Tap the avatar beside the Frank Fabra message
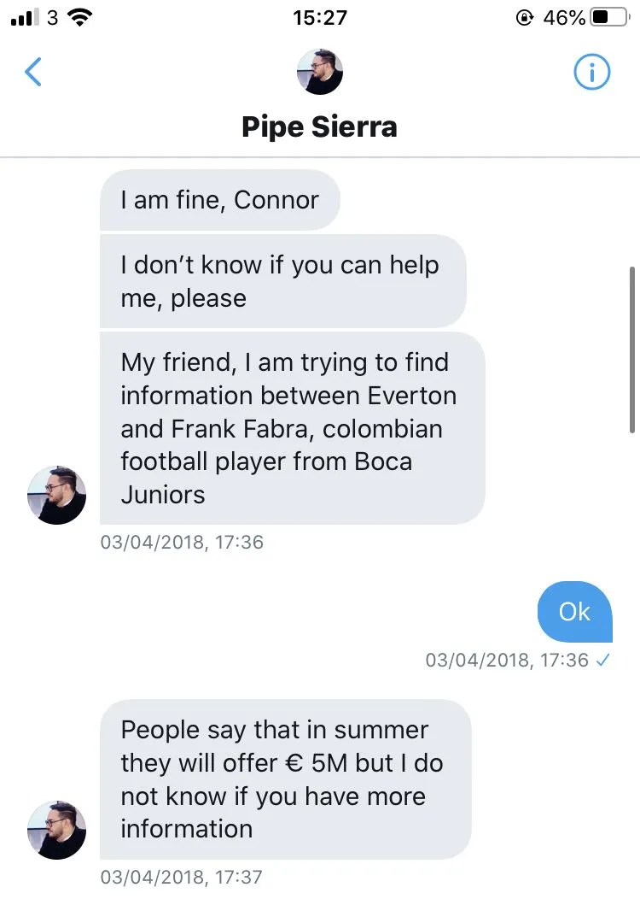Screen dimensions: 640x899 pyautogui.click(x=57, y=495)
